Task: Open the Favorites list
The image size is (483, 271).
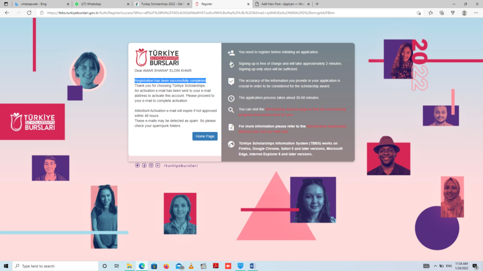Action: point(431,13)
